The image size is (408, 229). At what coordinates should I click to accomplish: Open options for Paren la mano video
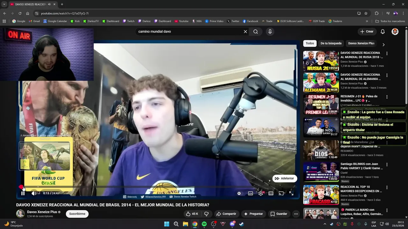(387, 211)
